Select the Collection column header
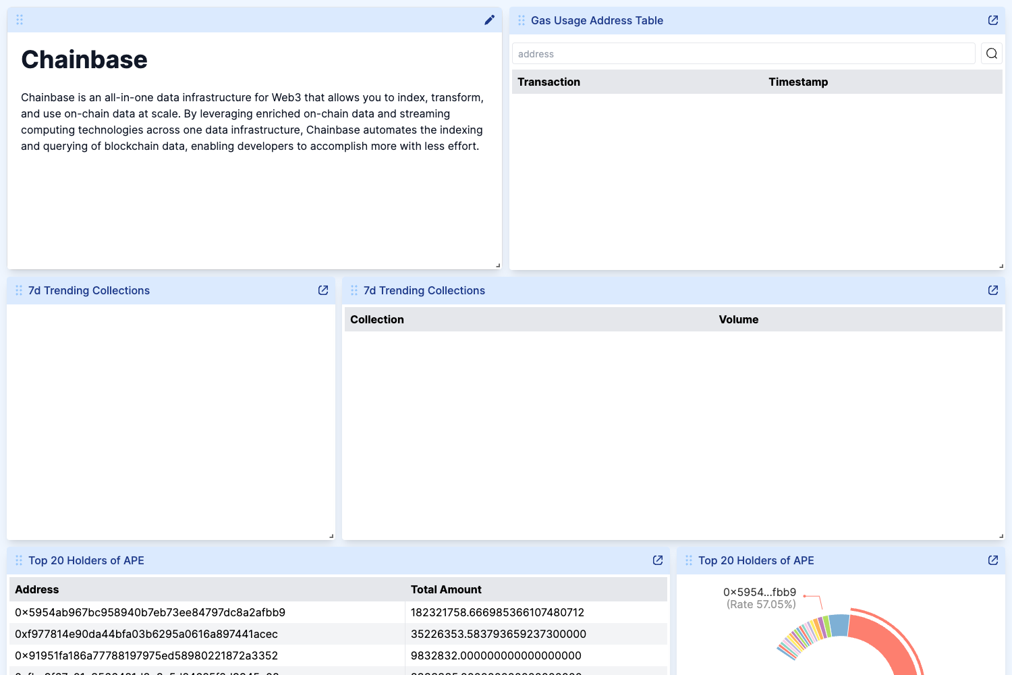This screenshot has height=675, width=1012. [x=376, y=319]
